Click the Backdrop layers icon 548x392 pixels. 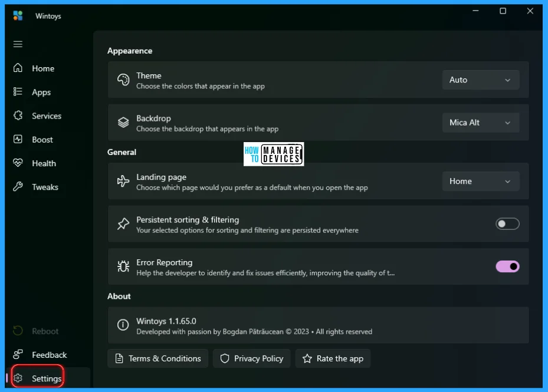point(123,122)
